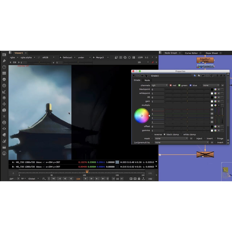Play forward in the timeline
The width and height of the screenshot is (232, 232).
tap(85, 179)
